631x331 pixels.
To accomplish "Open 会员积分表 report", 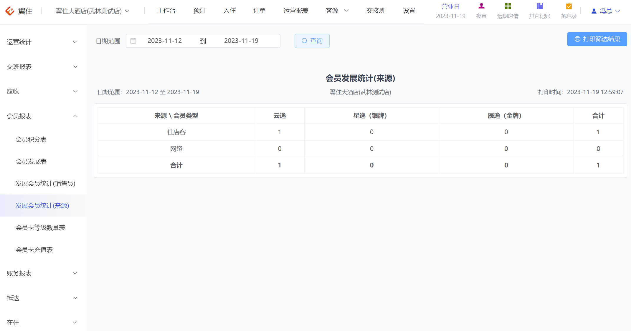I will pyautogui.click(x=43, y=139).
